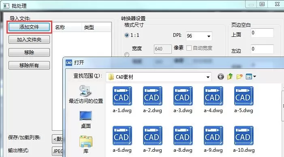
Task: Go back with the back arrow icon
Action: [x=221, y=77]
